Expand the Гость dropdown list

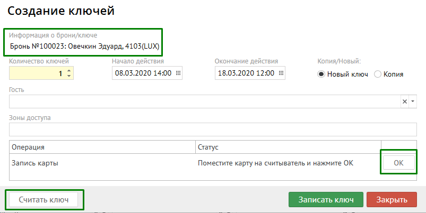(x=413, y=101)
